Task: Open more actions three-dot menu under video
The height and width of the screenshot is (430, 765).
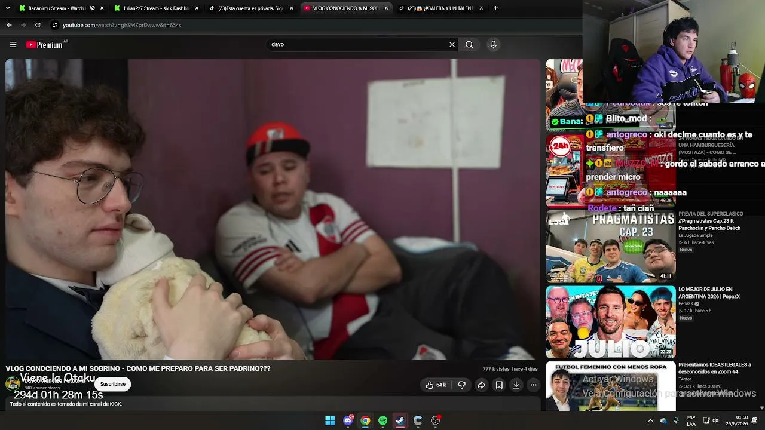Action: [534, 385]
